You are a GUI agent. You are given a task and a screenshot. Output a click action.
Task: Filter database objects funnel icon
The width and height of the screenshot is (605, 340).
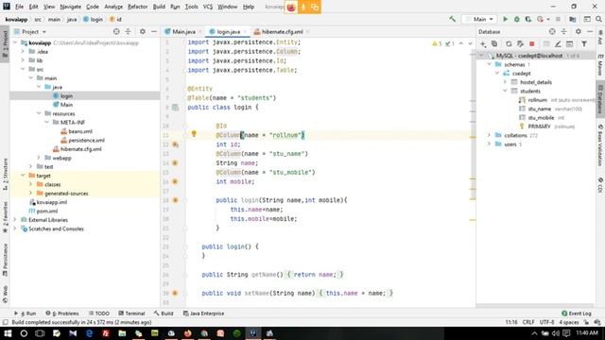[584, 44]
